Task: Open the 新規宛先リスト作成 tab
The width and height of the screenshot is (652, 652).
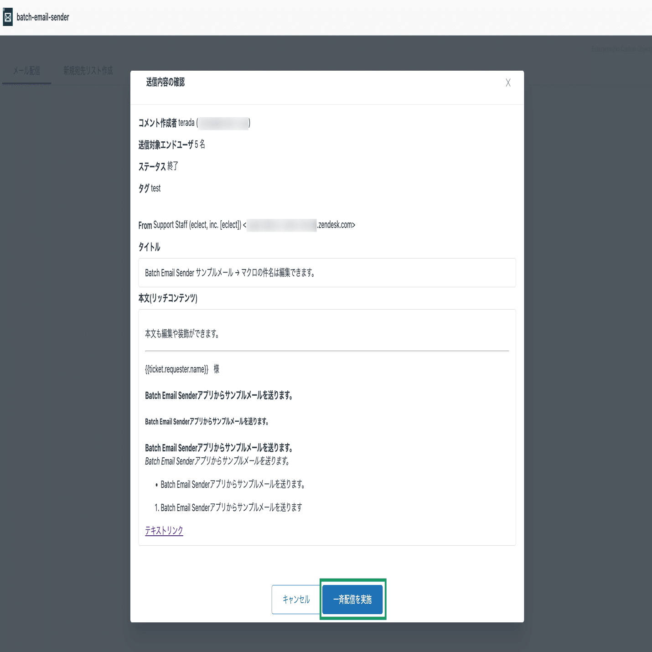Action: 88,71
